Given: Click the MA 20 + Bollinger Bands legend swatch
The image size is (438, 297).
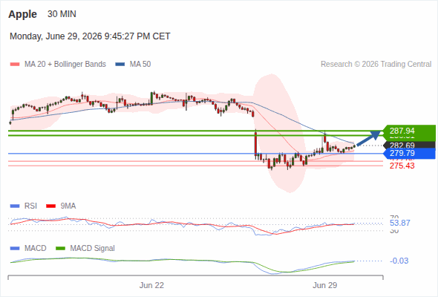Looking at the screenshot, I should [15, 65].
